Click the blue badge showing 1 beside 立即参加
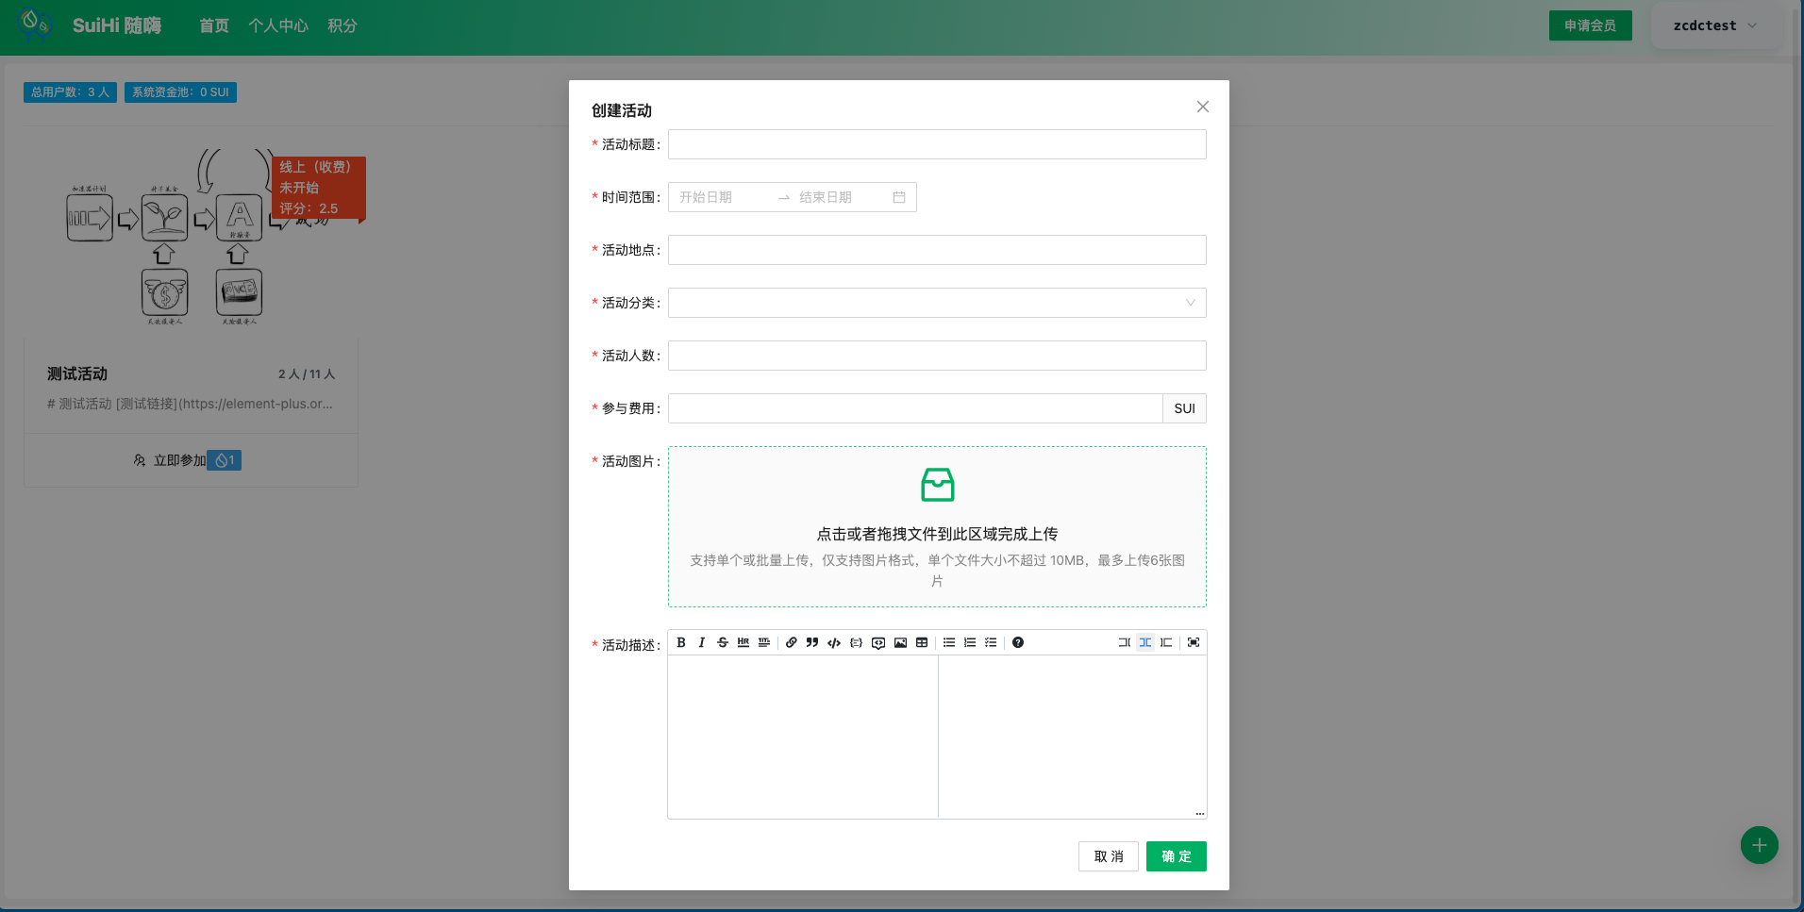Viewport: 1804px width, 912px height. tap(225, 460)
